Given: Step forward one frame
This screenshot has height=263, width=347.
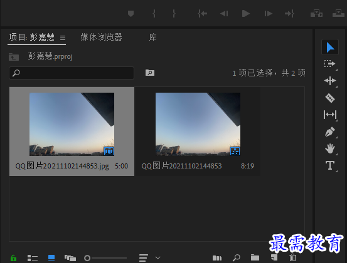Looking at the screenshot, I should pyautogui.click(x=268, y=14).
